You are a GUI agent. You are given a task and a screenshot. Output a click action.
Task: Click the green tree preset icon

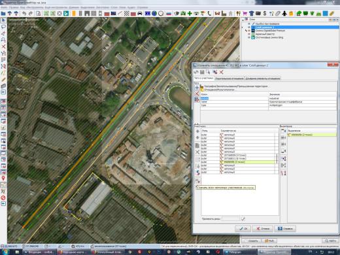click(299, 14)
